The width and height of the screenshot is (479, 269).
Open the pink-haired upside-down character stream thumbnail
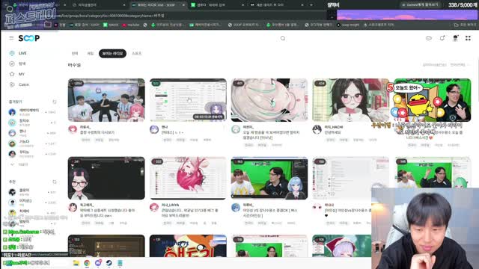188,178
